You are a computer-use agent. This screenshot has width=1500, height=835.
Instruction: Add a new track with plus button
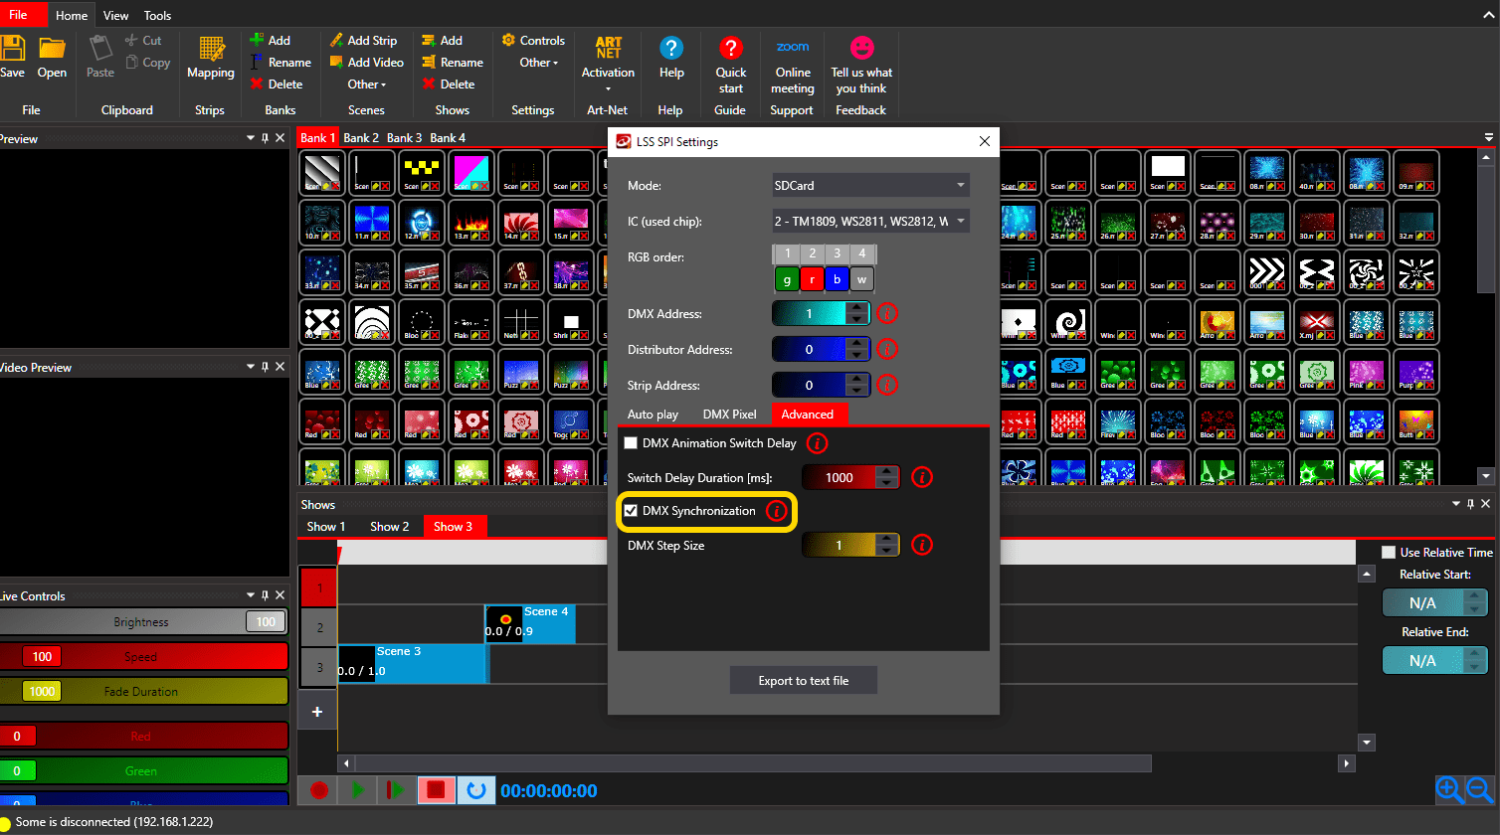click(317, 712)
